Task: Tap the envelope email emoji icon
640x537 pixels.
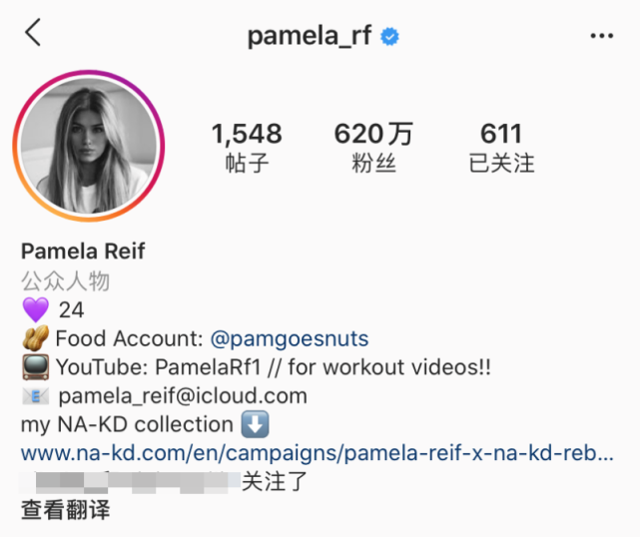Action: [36, 396]
